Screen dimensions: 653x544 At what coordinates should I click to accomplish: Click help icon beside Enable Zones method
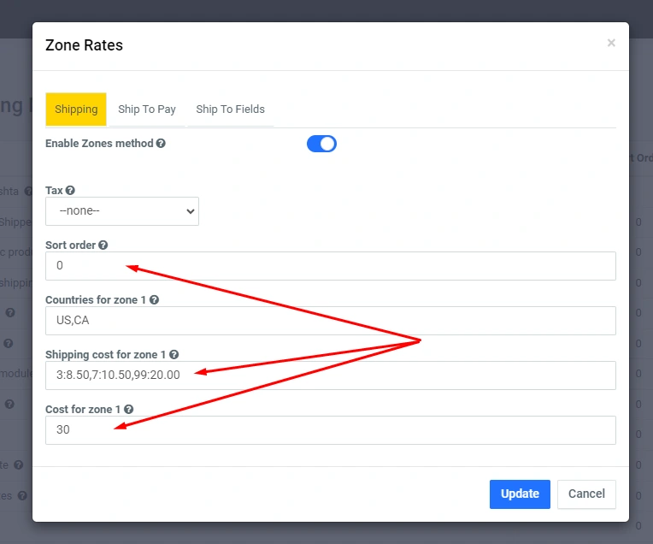tap(161, 144)
